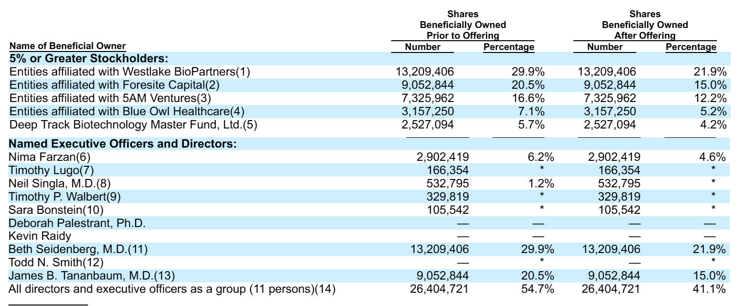Click Sara Bonstein's after-offering number 105,542

pyautogui.click(x=620, y=210)
